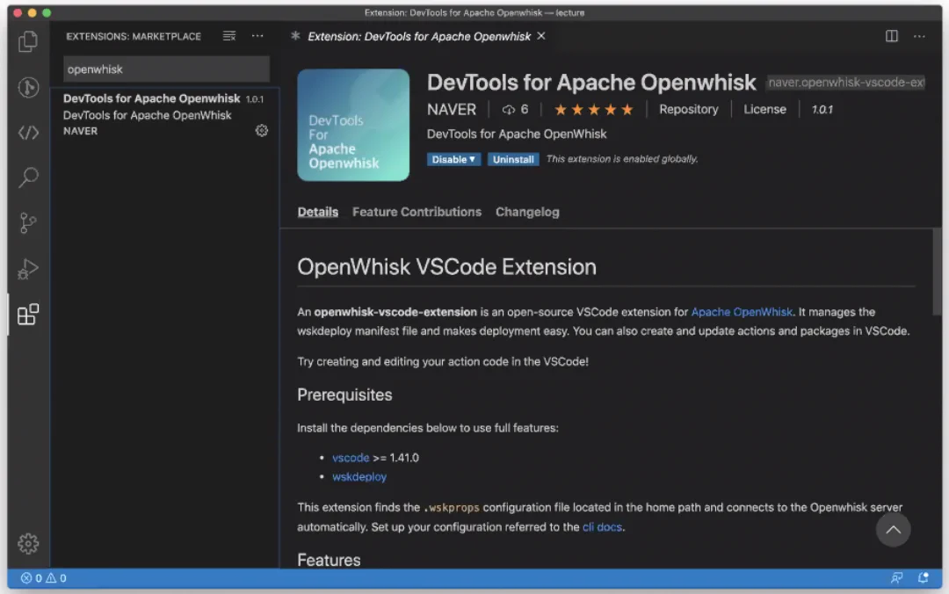949x594 pixels.
Task: Click the version 1.0.1 label in header
Action: (822, 110)
